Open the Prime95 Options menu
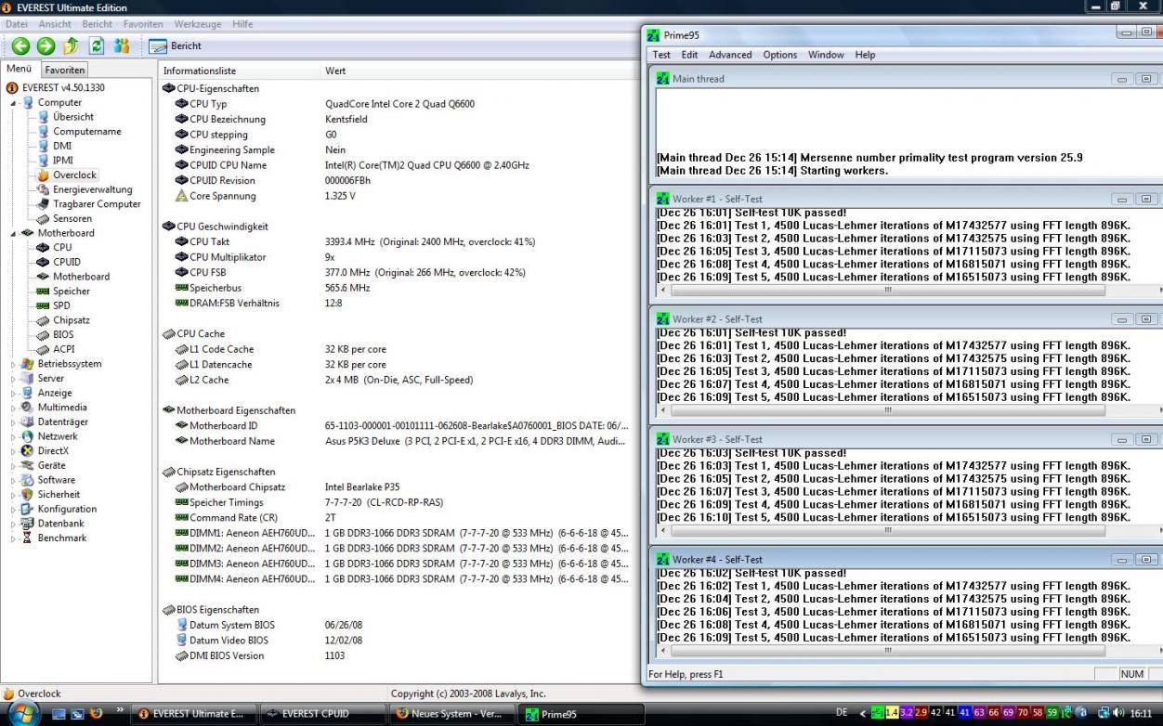Screen dimensions: 1163x726 tap(780, 55)
